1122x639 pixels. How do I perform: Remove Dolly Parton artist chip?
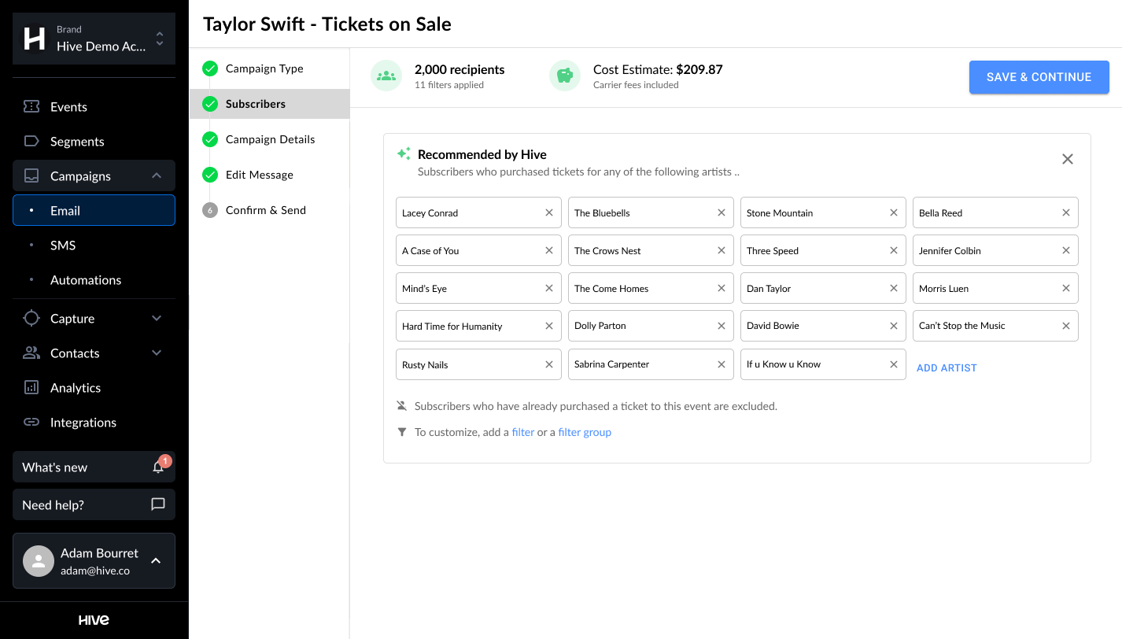[x=722, y=326]
